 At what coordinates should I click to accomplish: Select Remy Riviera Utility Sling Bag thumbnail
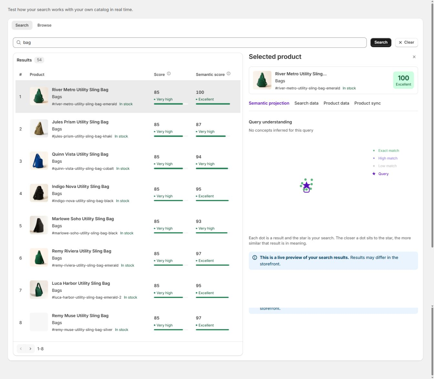[39, 258]
